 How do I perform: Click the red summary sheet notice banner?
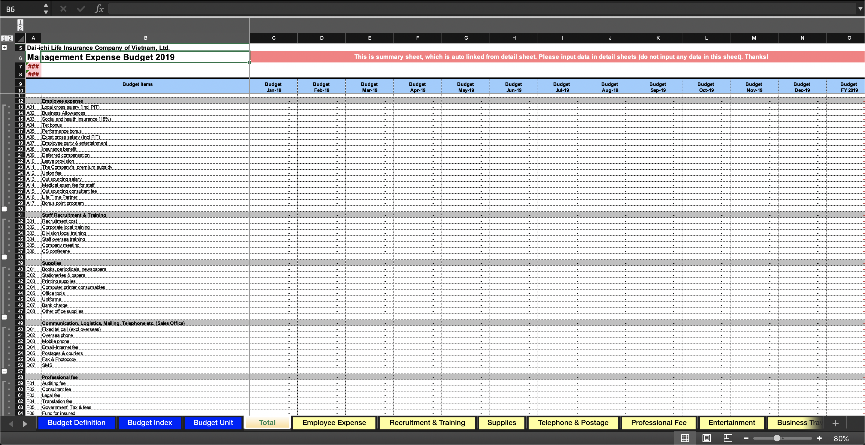coord(557,57)
